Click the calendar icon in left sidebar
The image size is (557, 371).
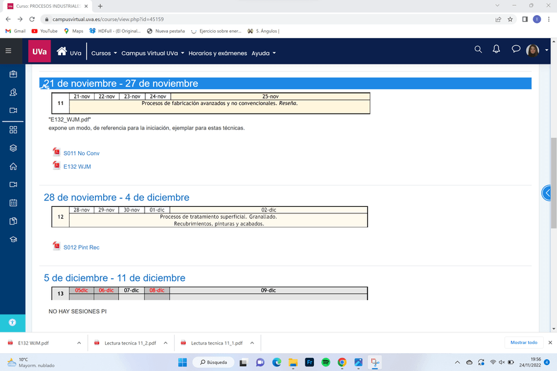[12, 203]
